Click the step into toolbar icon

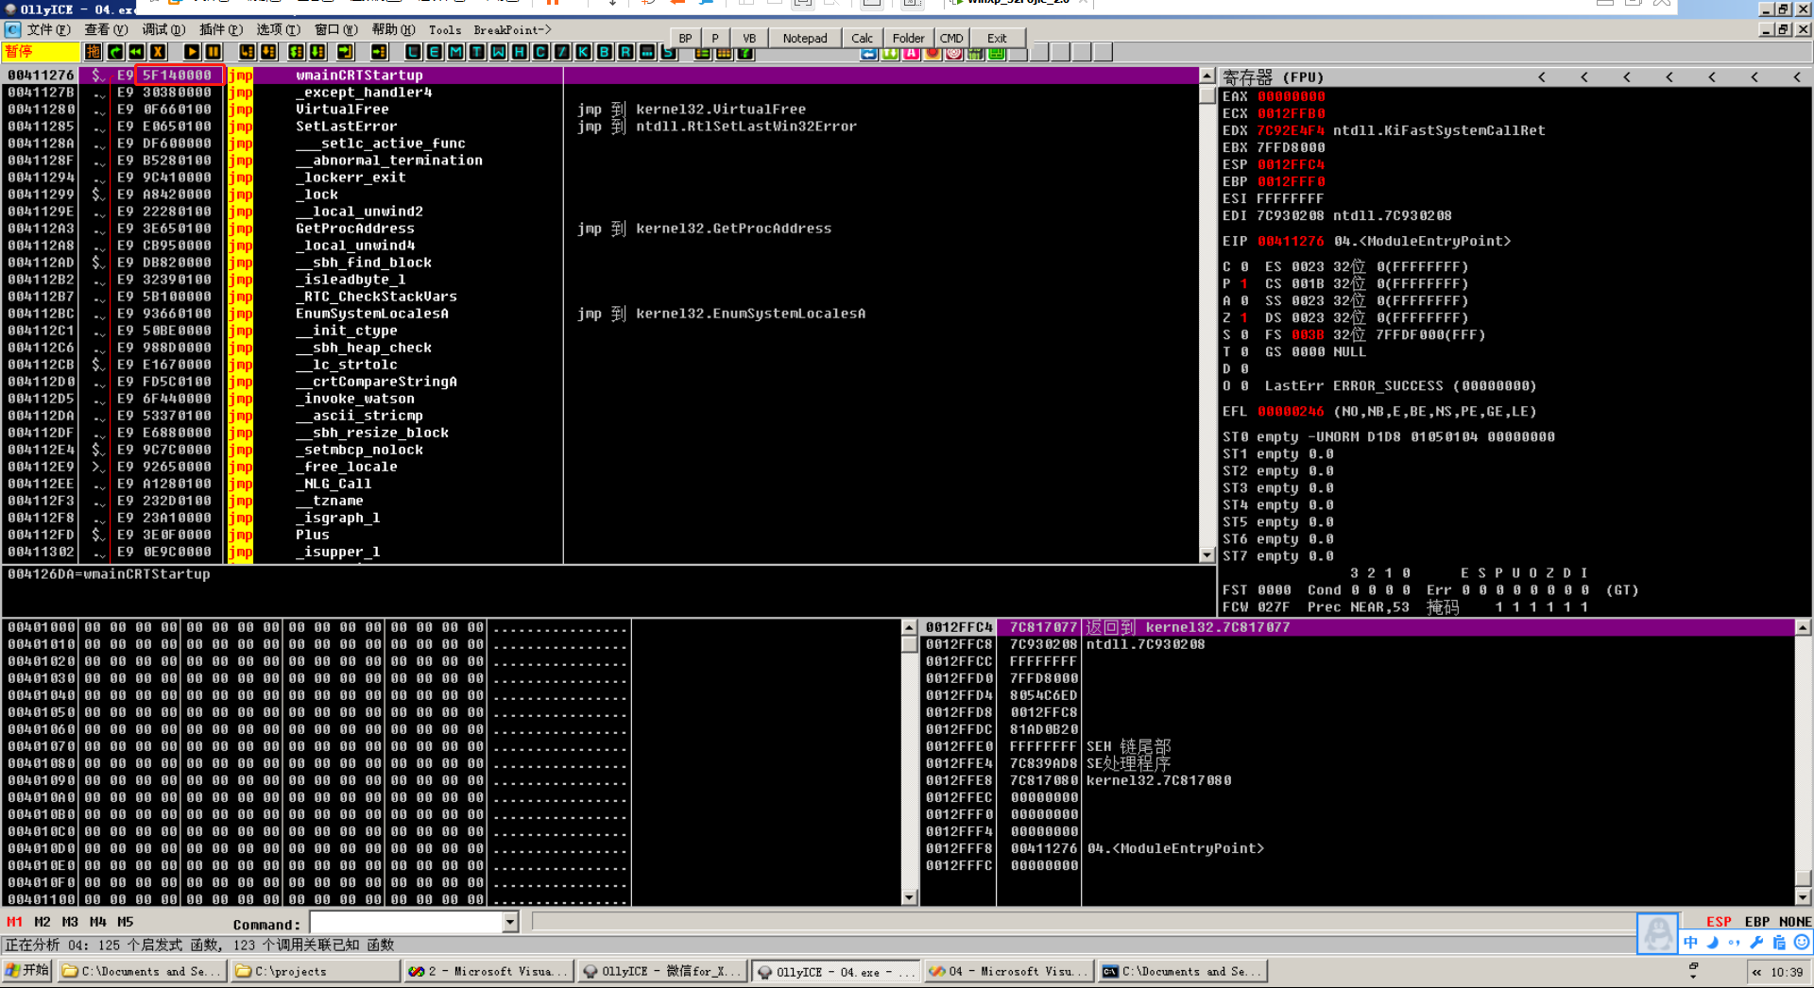pyautogui.click(x=247, y=52)
